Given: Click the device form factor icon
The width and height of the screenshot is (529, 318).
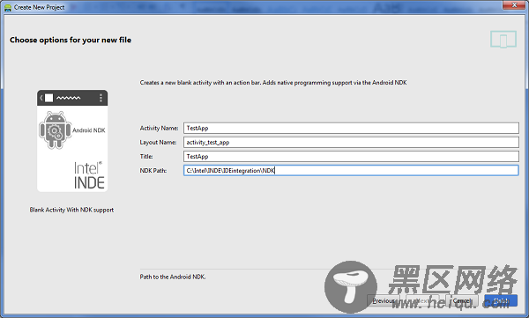Looking at the screenshot, I should tap(503, 40).
